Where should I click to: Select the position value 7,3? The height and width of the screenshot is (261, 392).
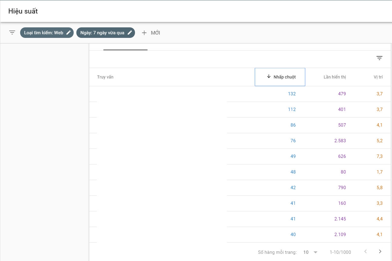[380, 156]
